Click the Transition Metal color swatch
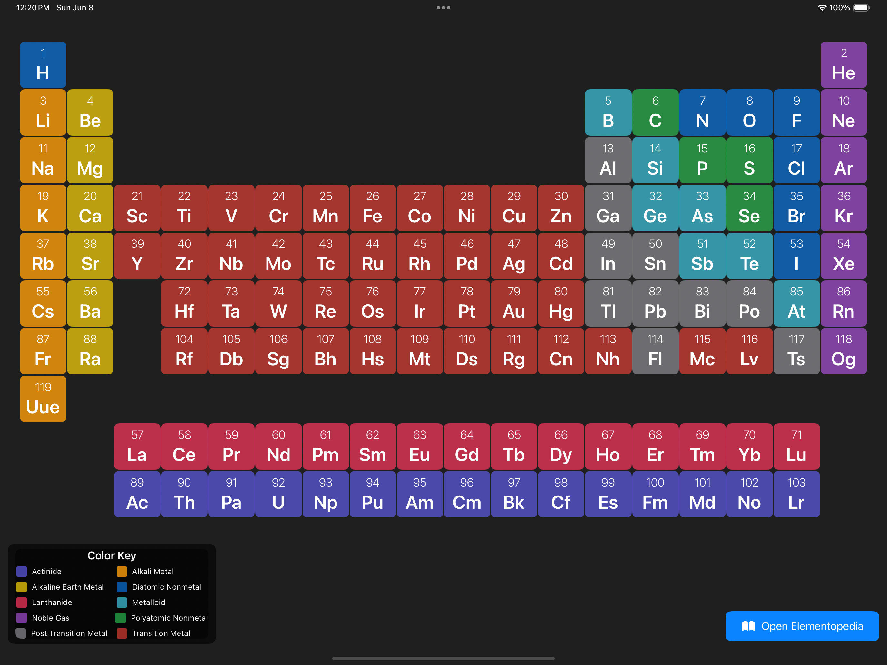Viewport: 887px width, 665px height. (x=122, y=633)
